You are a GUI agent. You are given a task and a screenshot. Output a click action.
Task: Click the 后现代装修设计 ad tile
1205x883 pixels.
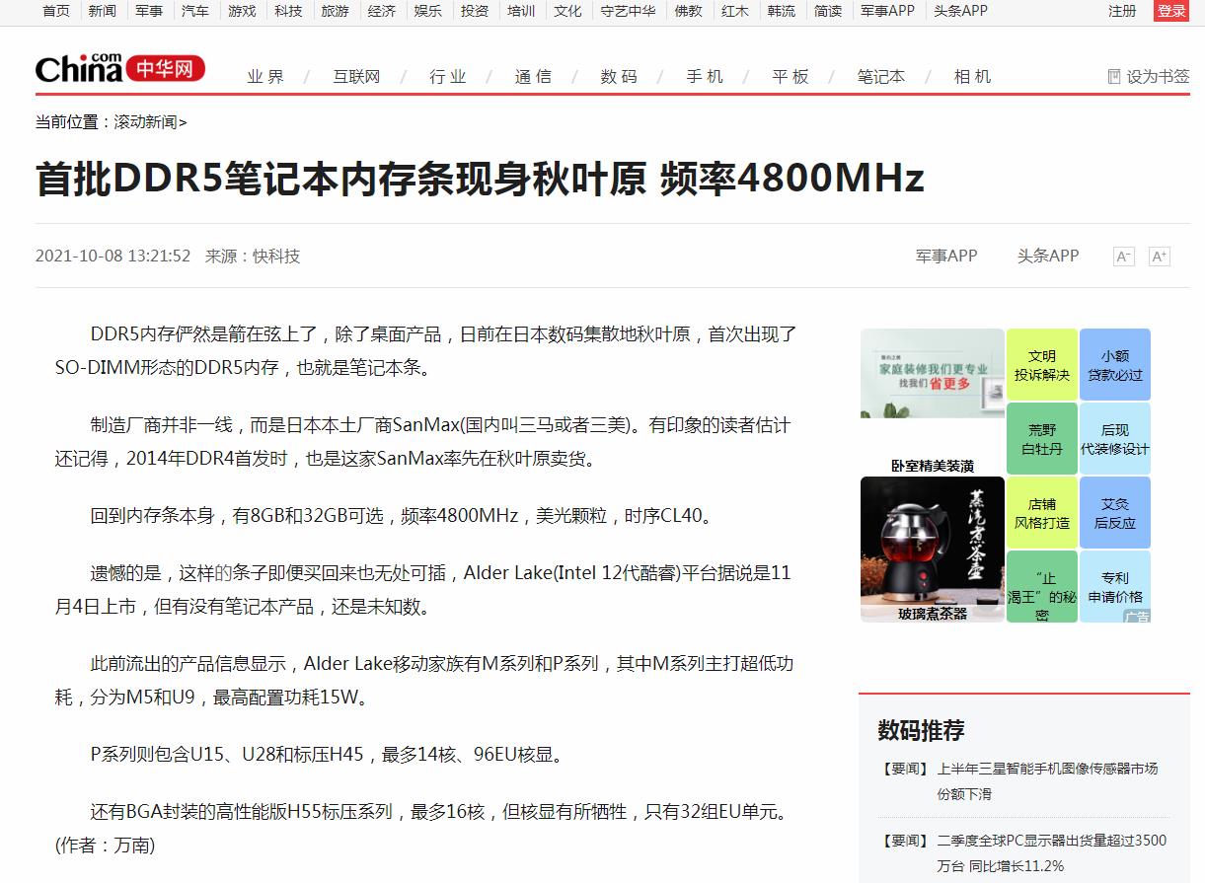(x=1115, y=439)
